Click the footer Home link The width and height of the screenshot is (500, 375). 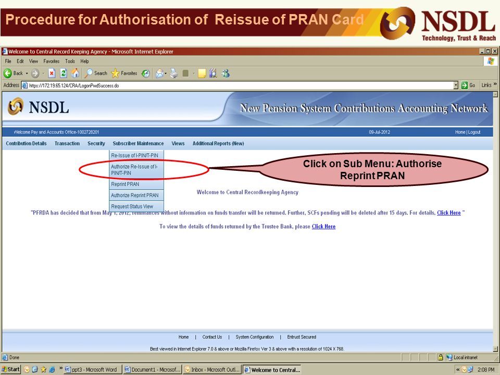(183, 337)
